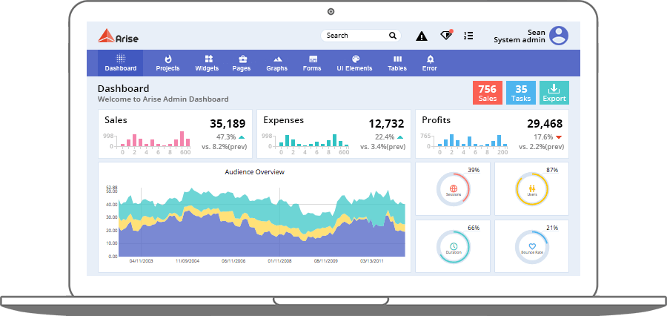Click the Arise logo
The image size is (667, 316).
(x=119, y=36)
